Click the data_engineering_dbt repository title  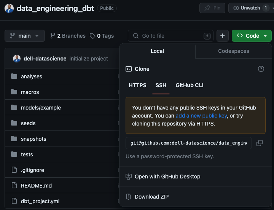click(56, 8)
